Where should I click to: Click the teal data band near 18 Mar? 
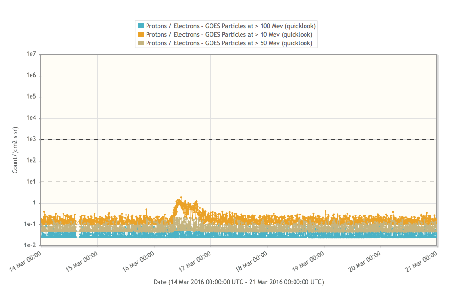(x=267, y=235)
